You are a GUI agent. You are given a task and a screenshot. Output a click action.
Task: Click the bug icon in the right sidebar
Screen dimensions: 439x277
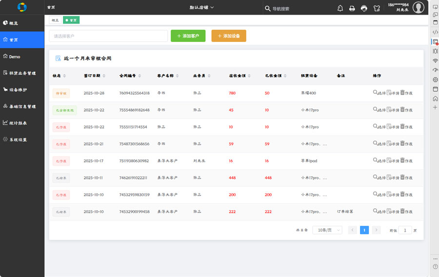point(435,51)
